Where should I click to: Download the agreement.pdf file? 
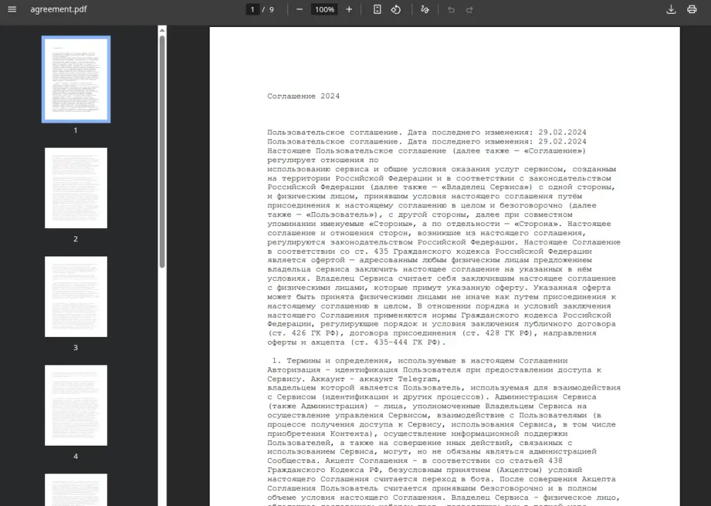tap(671, 9)
